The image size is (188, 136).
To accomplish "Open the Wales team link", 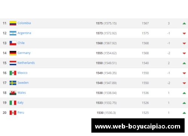I will coord(22,92).
